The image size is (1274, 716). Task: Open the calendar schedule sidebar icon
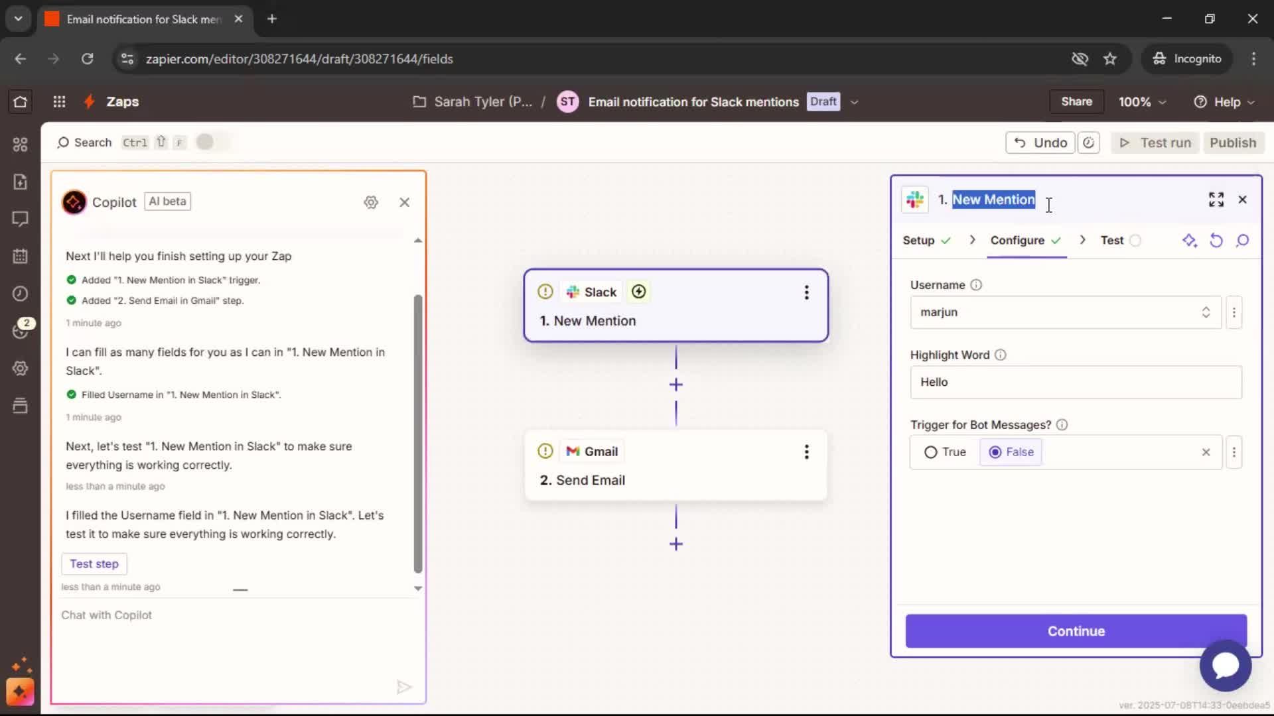(x=20, y=256)
